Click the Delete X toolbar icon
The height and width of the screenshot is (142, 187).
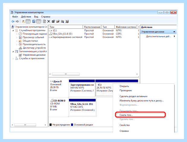(49, 22)
